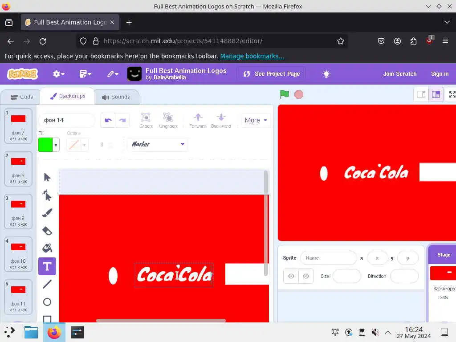456x342 pixels.
Task: Enter full screen stage mode
Action: point(452,94)
